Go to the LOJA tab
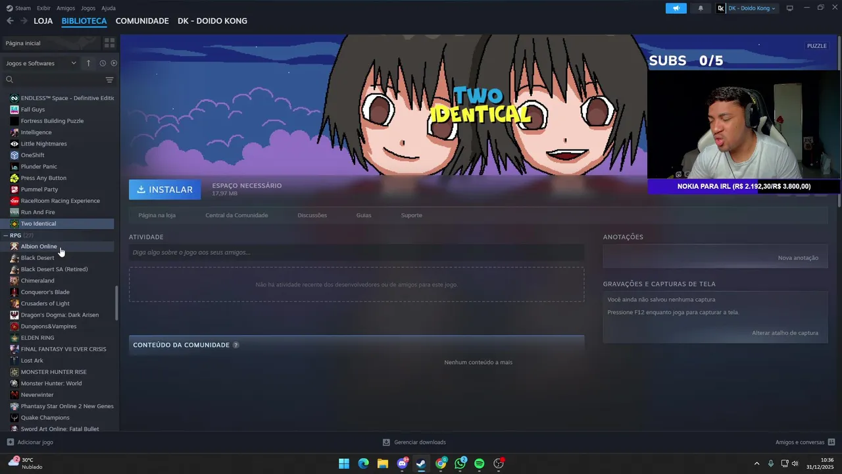 coord(43,21)
